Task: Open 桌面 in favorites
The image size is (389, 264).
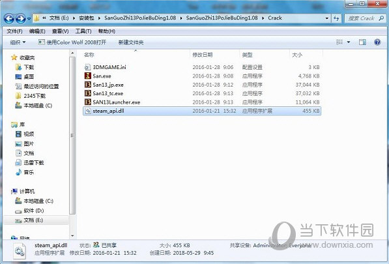Action: click(x=29, y=77)
